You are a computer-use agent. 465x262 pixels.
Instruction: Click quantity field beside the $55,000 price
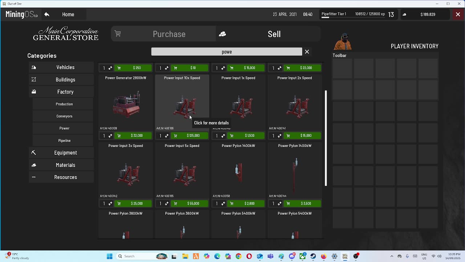(x=160, y=203)
